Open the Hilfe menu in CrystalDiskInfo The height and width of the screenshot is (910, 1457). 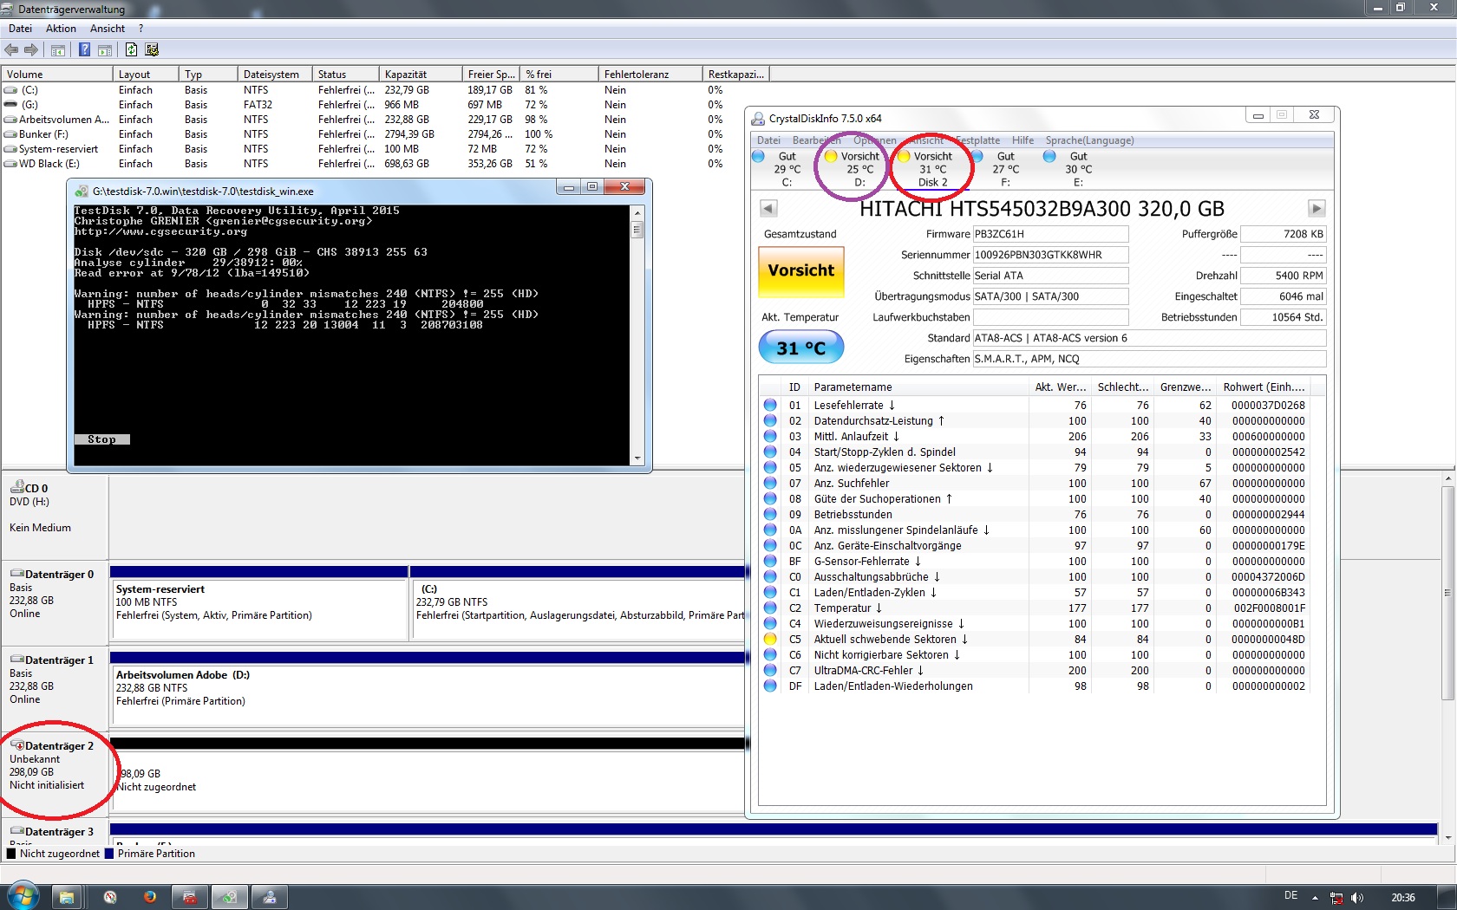pos(1023,140)
